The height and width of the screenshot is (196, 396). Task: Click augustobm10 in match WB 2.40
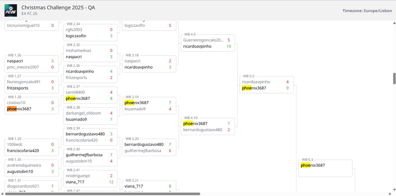79,161
